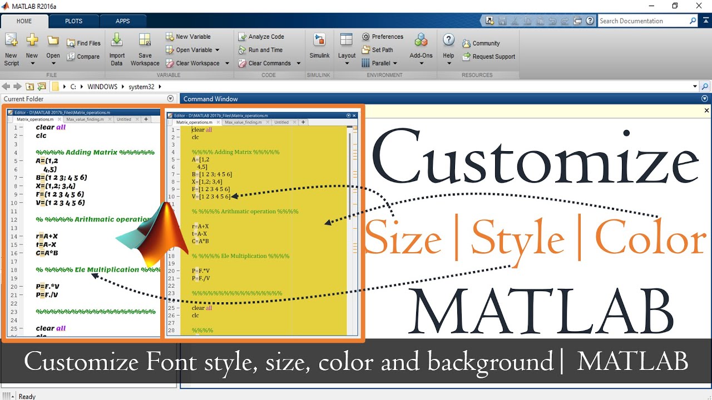
Task: Open the Find Files tool
Action: pyautogui.click(x=84, y=43)
